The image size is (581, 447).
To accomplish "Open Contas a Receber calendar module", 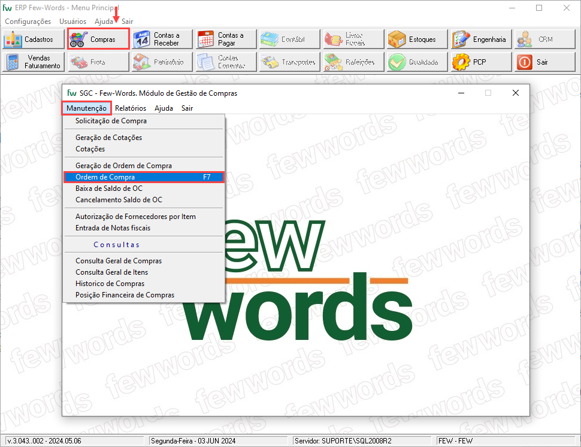I will coord(162,39).
